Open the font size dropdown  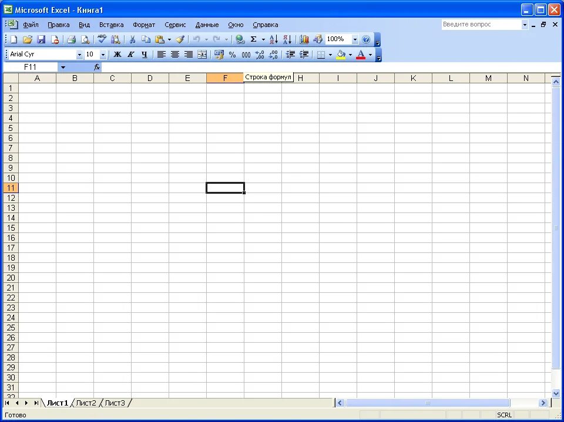103,55
